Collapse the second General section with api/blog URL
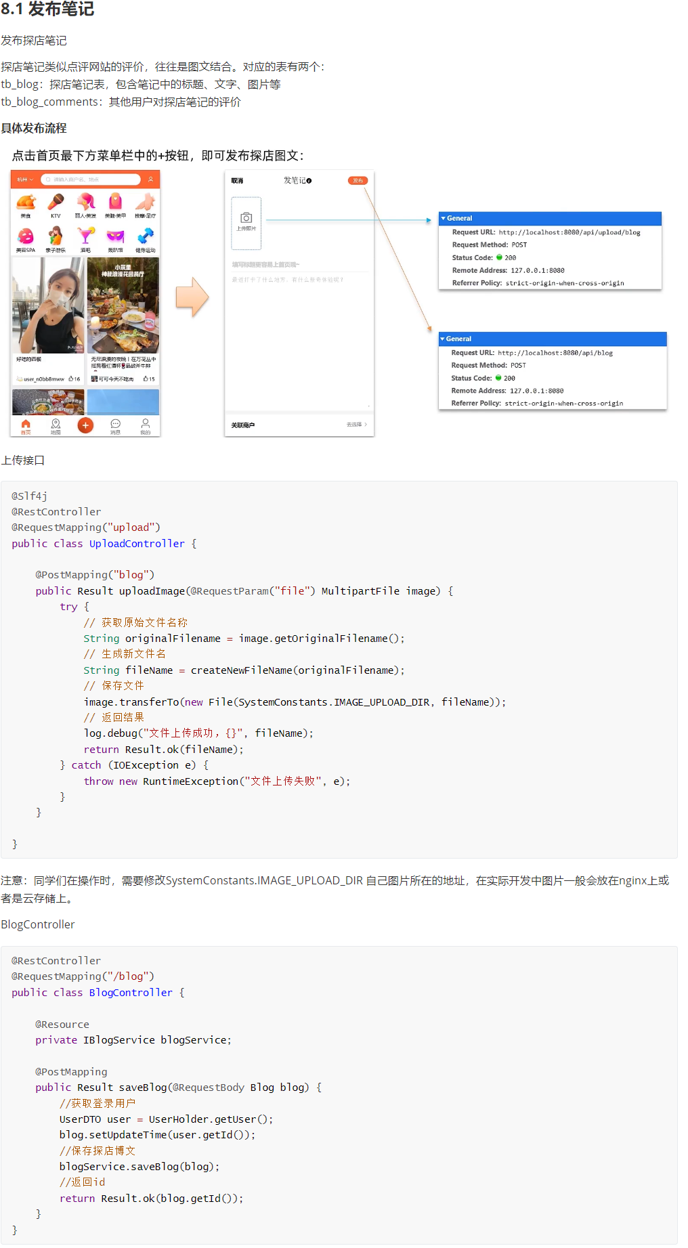This screenshot has height=1248, width=688. coord(442,339)
